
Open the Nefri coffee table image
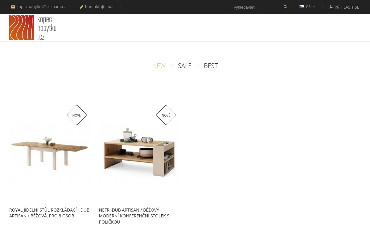139,152
